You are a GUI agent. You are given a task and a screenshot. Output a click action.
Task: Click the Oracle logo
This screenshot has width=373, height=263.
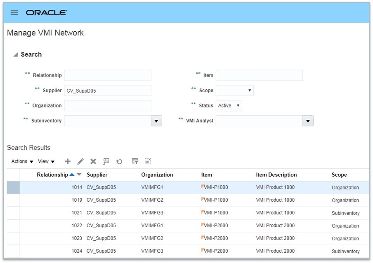46,13
